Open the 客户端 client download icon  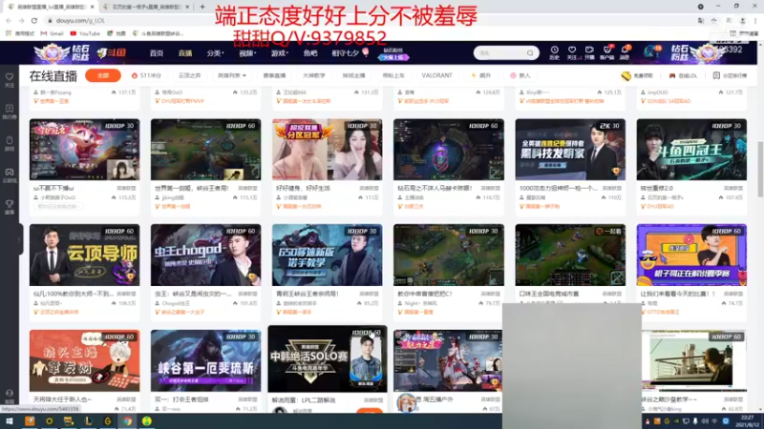(607, 52)
